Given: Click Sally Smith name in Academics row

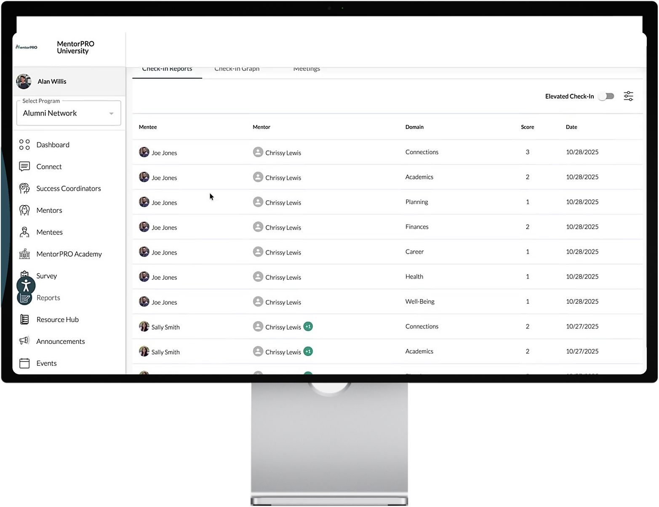Looking at the screenshot, I should coord(165,352).
